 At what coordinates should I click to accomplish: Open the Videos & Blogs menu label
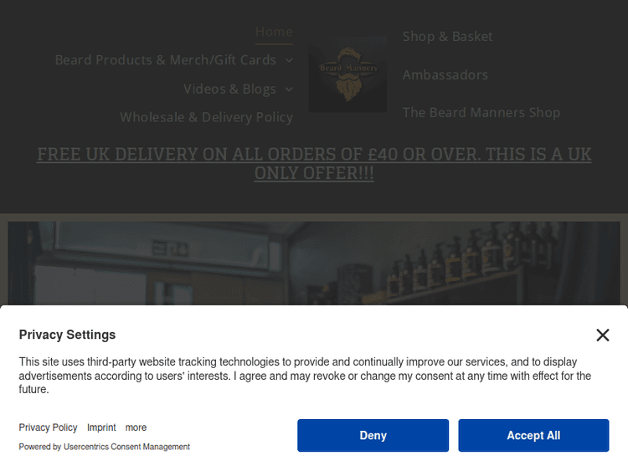pos(229,89)
